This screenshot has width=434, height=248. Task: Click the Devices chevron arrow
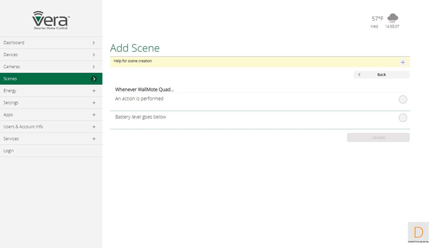click(94, 55)
